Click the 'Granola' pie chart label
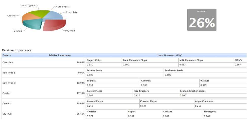The height and width of the screenshot is (122, 247). pos(18,31)
